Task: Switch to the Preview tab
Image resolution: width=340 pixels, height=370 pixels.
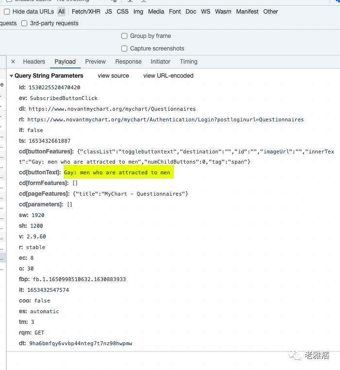Action: (x=95, y=62)
